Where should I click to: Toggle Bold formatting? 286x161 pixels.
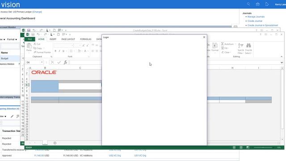[55, 51]
